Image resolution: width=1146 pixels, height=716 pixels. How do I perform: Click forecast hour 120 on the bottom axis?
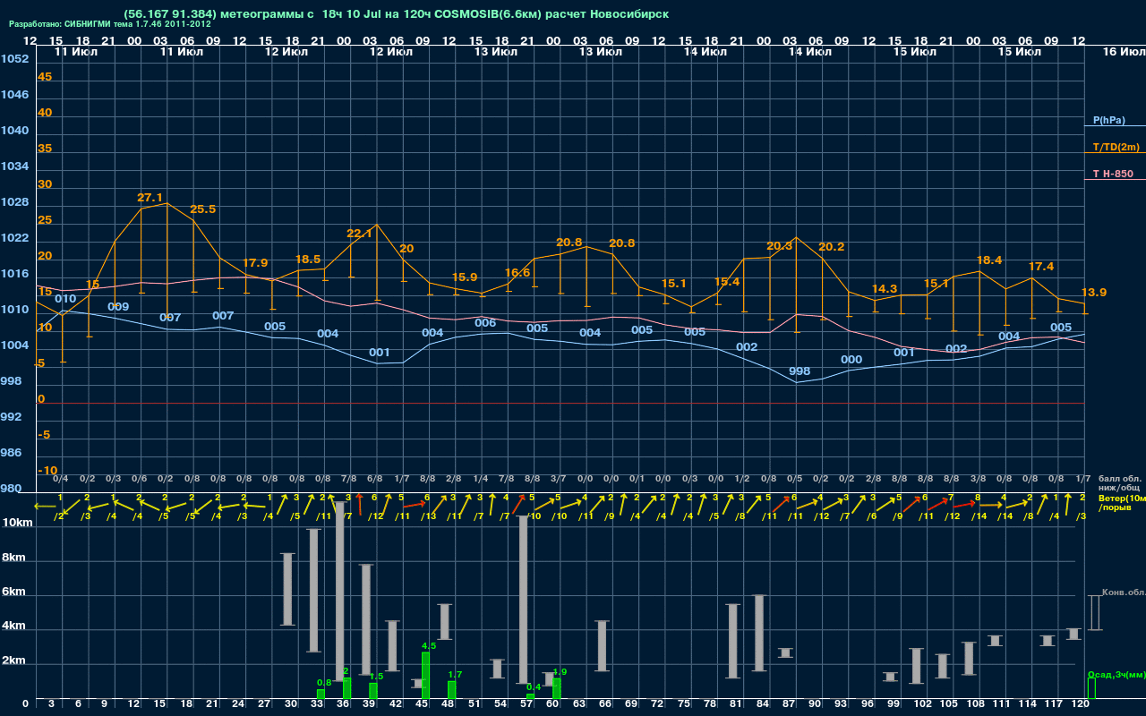[1081, 705]
